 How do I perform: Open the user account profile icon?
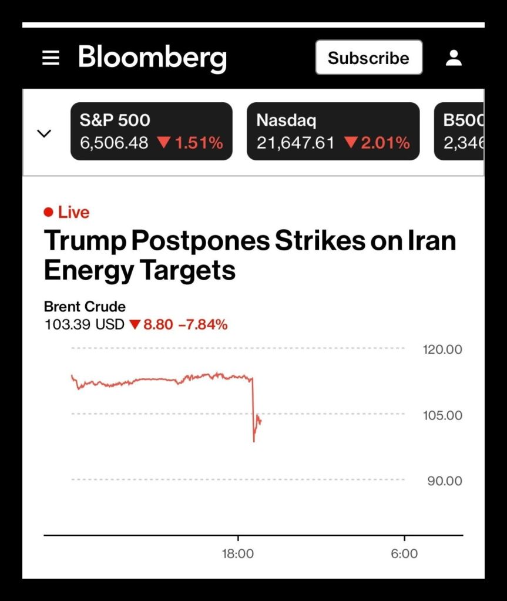[454, 58]
